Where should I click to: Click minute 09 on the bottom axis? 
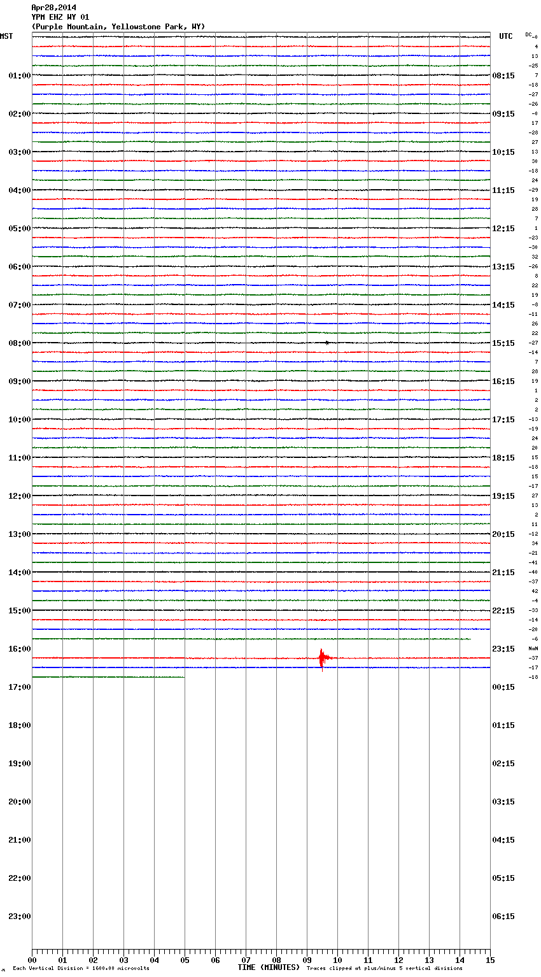pyautogui.click(x=307, y=960)
